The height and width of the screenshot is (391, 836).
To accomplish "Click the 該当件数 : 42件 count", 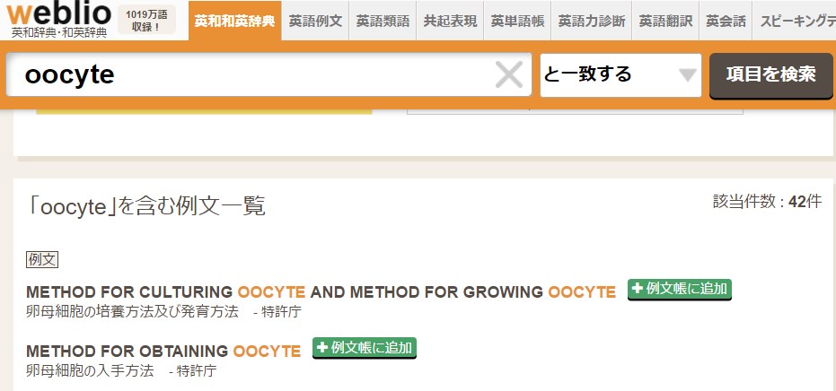I will pyautogui.click(x=767, y=202).
